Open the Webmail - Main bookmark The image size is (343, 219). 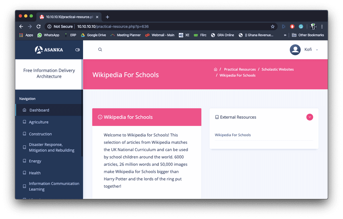pyautogui.click(x=160, y=35)
